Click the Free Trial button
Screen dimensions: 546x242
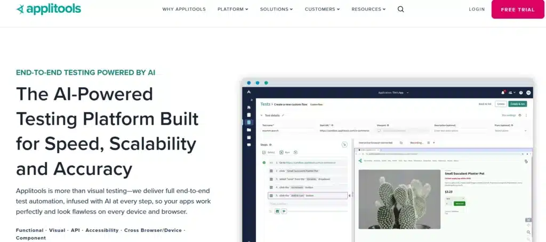pyautogui.click(x=517, y=10)
